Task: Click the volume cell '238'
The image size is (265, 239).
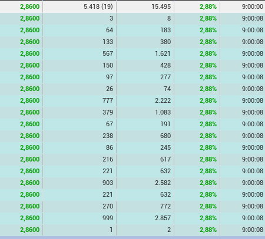Action: click(79, 136)
